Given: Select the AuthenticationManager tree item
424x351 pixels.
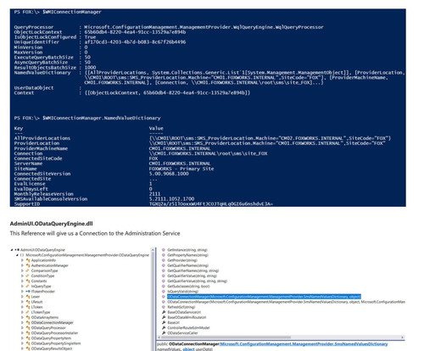Looking at the screenshot, I should [49, 265].
